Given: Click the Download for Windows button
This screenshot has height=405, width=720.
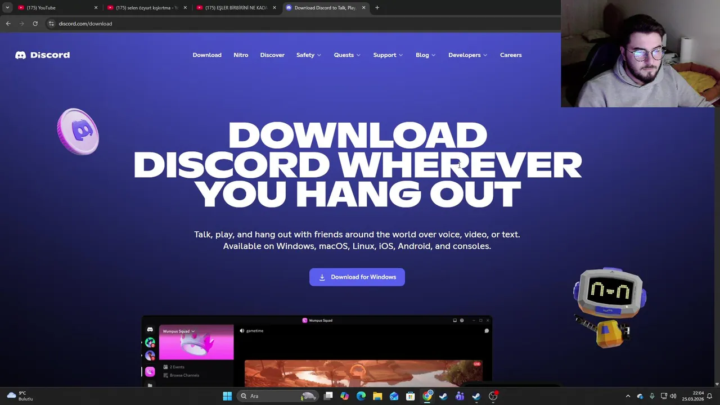Looking at the screenshot, I should (357, 277).
